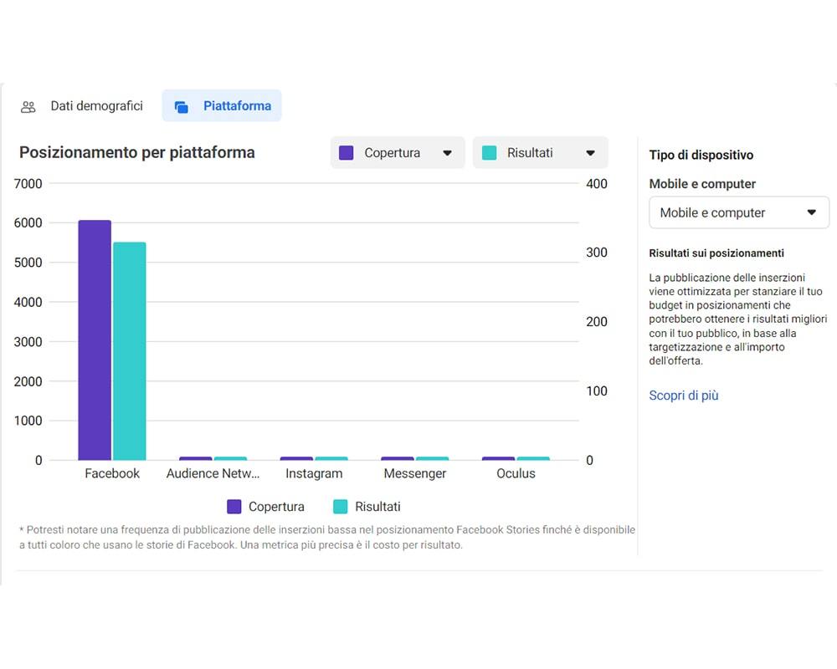The image size is (837, 669).
Task: Click the Risultati dropdown arrow caret
Action: pyautogui.click(x=590, y=153)
